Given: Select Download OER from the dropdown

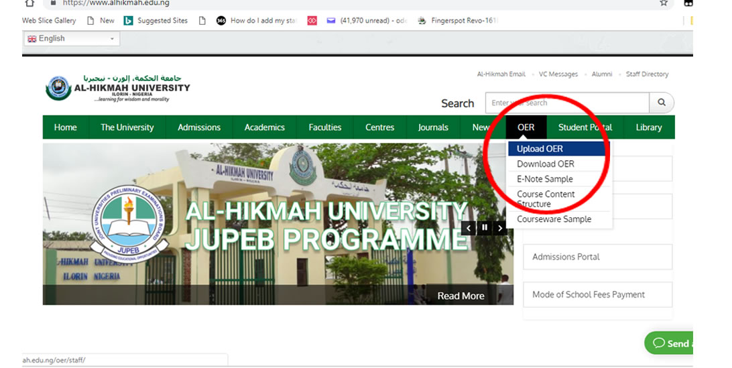Looking at the screenshot, I should (x=560, y=164).
